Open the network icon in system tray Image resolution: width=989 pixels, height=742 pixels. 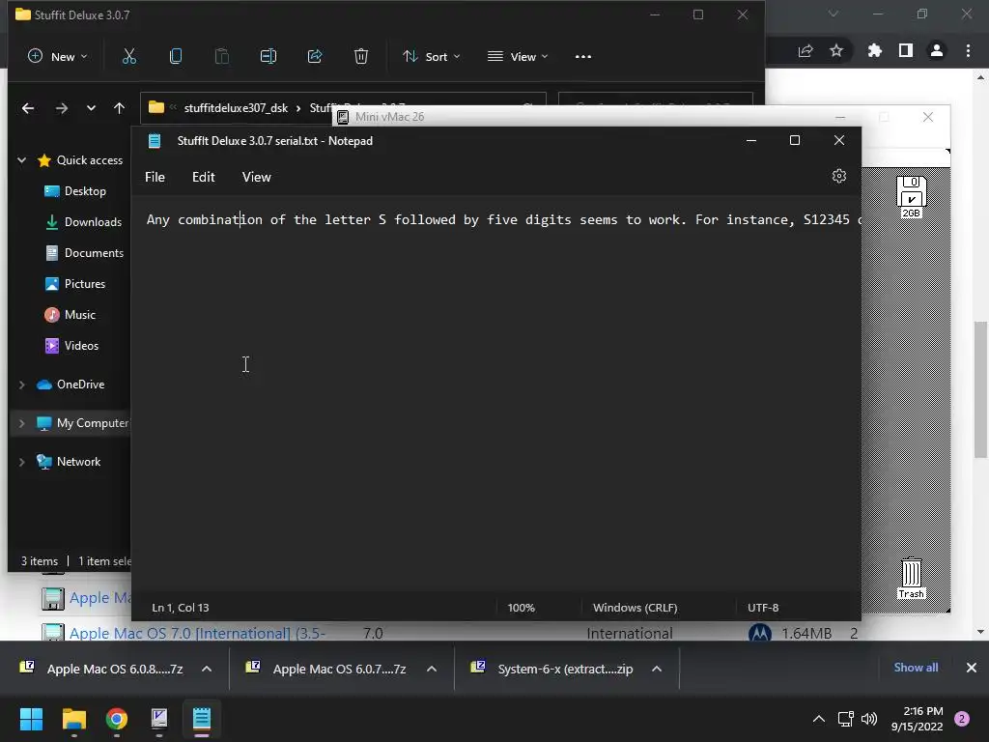(x=846, y=719)
